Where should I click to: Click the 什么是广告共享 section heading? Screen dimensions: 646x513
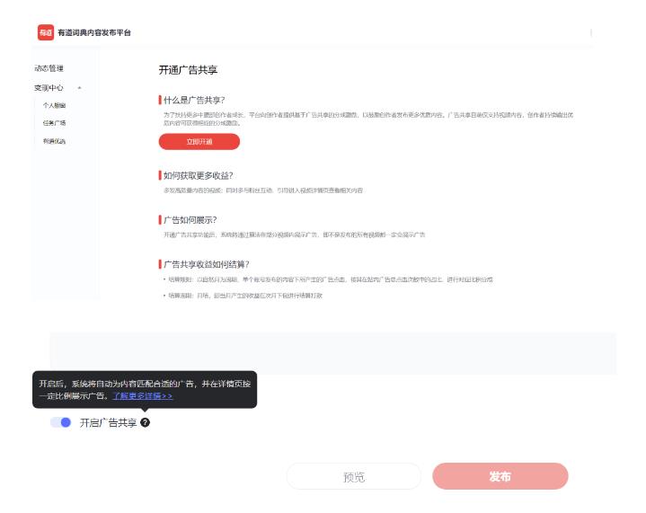pos(194,102)
